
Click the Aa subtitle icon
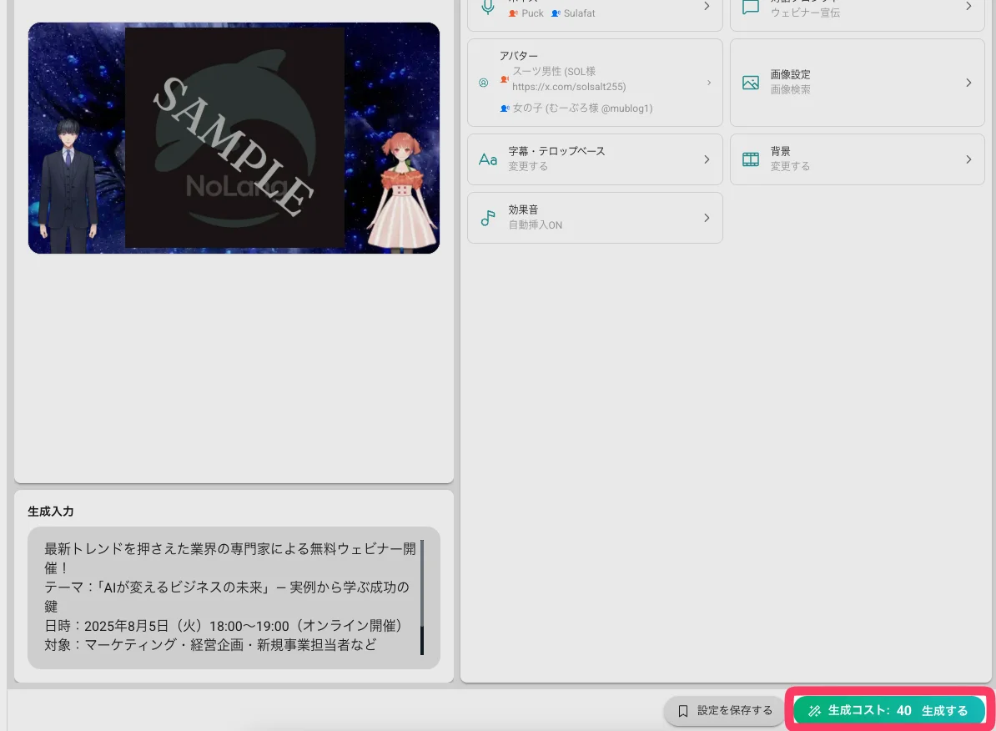(488, 159)
